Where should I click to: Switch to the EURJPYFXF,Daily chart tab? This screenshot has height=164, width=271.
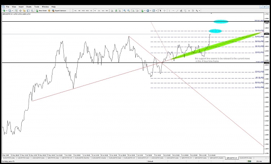pyautogui.click(x=9, y=158)
